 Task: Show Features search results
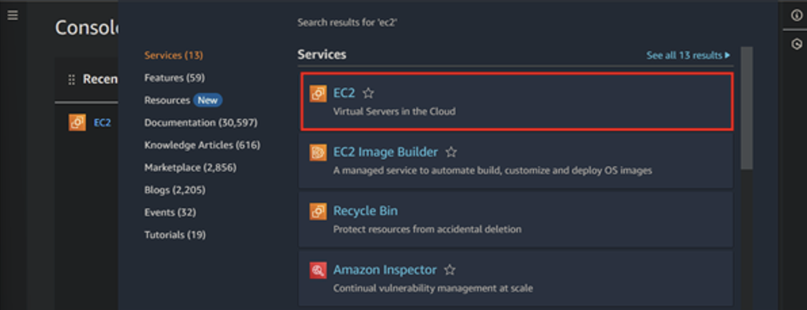(174, 78)
